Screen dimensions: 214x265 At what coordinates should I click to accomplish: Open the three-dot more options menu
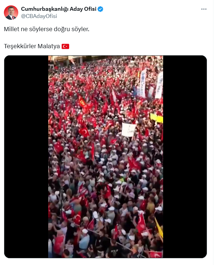coord(204,9)
